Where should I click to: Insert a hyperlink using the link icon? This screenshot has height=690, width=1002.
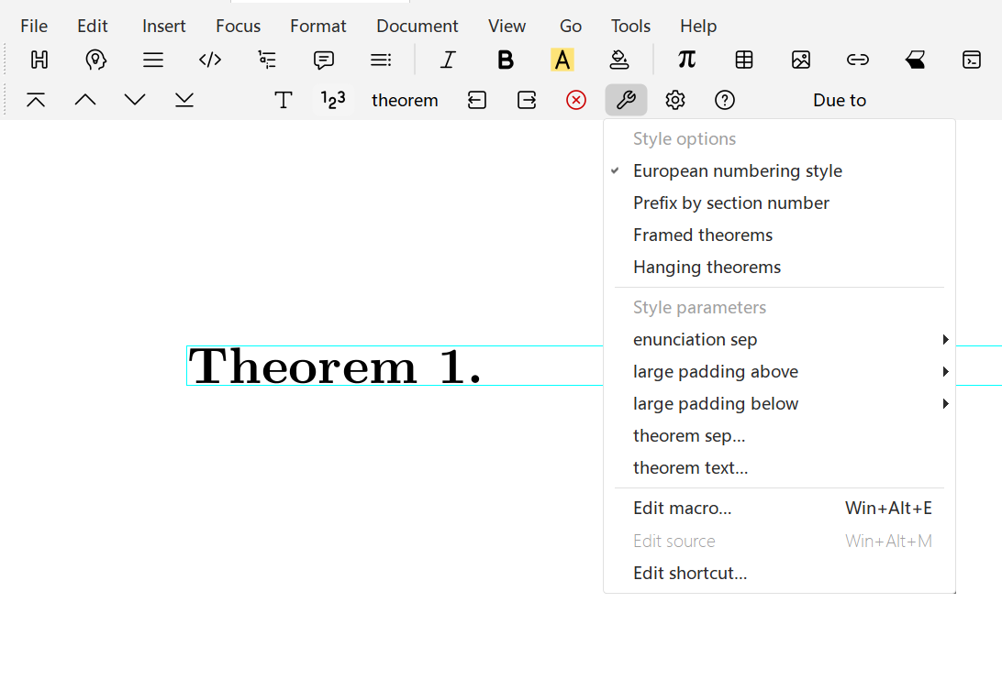(858, 60)
